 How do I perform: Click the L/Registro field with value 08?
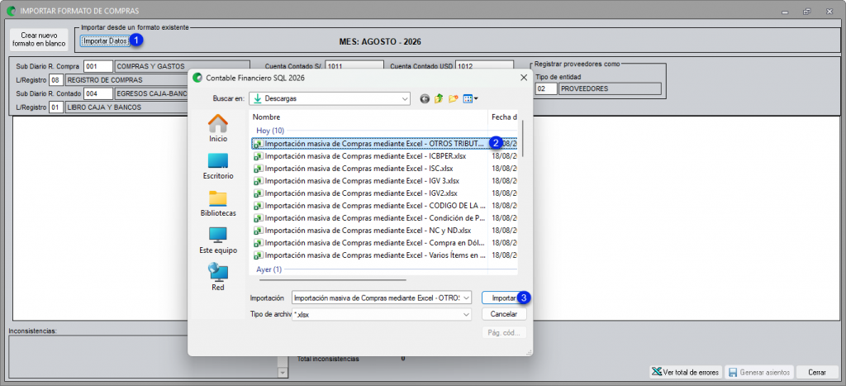click(56, 80)
